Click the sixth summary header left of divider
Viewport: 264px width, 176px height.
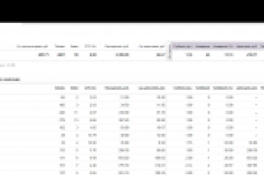click(151, 46)
